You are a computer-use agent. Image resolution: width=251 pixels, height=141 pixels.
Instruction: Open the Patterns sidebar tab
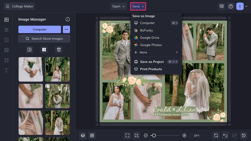(x=6, y=50)
